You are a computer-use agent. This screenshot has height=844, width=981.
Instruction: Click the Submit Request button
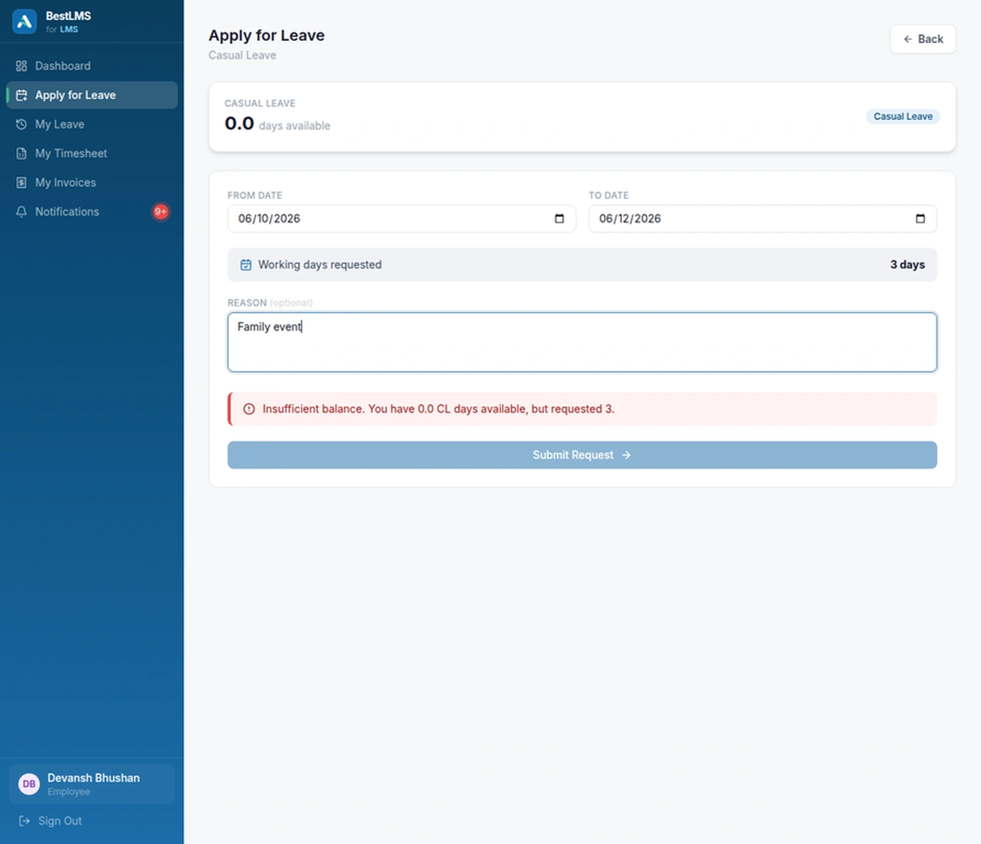click(582, 455)
